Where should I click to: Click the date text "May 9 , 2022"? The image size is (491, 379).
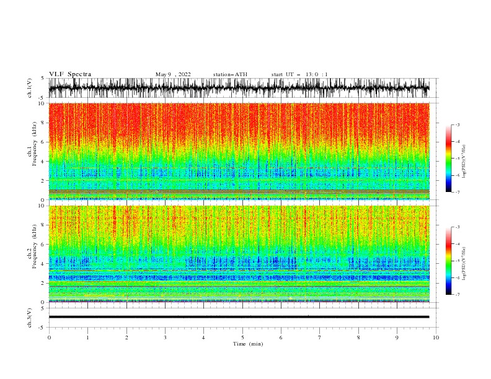coord(173,74)
